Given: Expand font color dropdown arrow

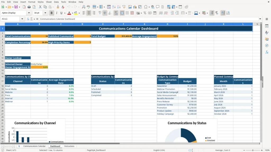Looking at the screenshot, I should pyautogui.click(x=73, y=13).
